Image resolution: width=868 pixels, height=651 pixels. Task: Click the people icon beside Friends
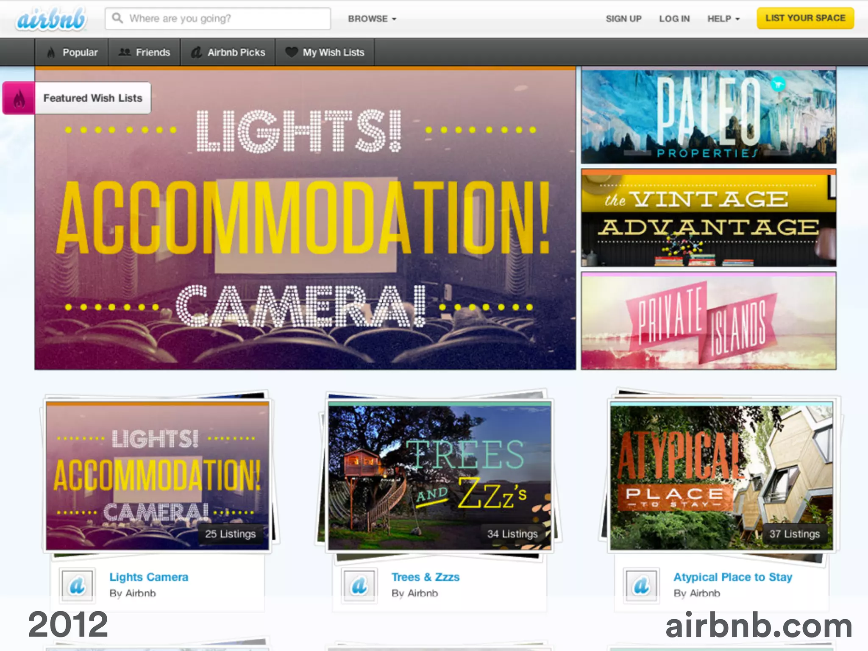click(x=124, y=52)
